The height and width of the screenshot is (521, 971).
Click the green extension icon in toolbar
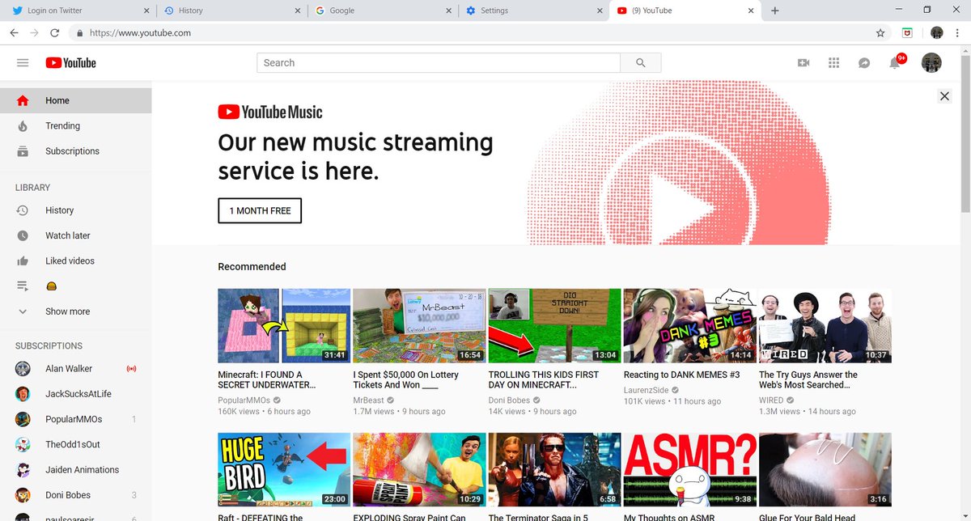click(908, 33)
